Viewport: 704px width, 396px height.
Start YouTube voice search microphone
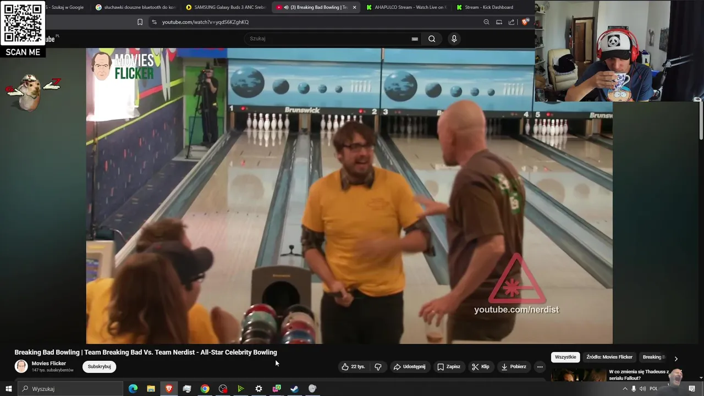coord(454,38)
